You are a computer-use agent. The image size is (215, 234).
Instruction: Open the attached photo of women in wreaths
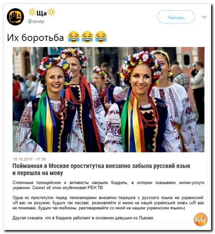108,99
